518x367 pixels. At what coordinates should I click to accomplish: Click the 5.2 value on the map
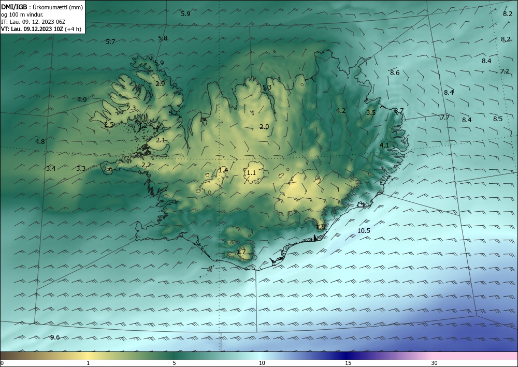[x=173, y=113]
